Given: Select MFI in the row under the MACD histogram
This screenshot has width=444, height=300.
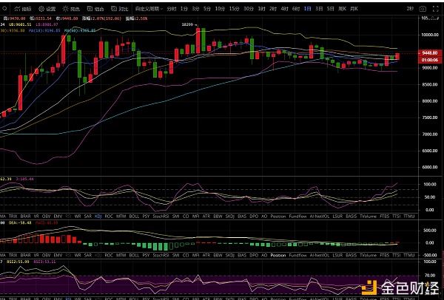Looking at the screenshot, I should click(x=195, y=256).
